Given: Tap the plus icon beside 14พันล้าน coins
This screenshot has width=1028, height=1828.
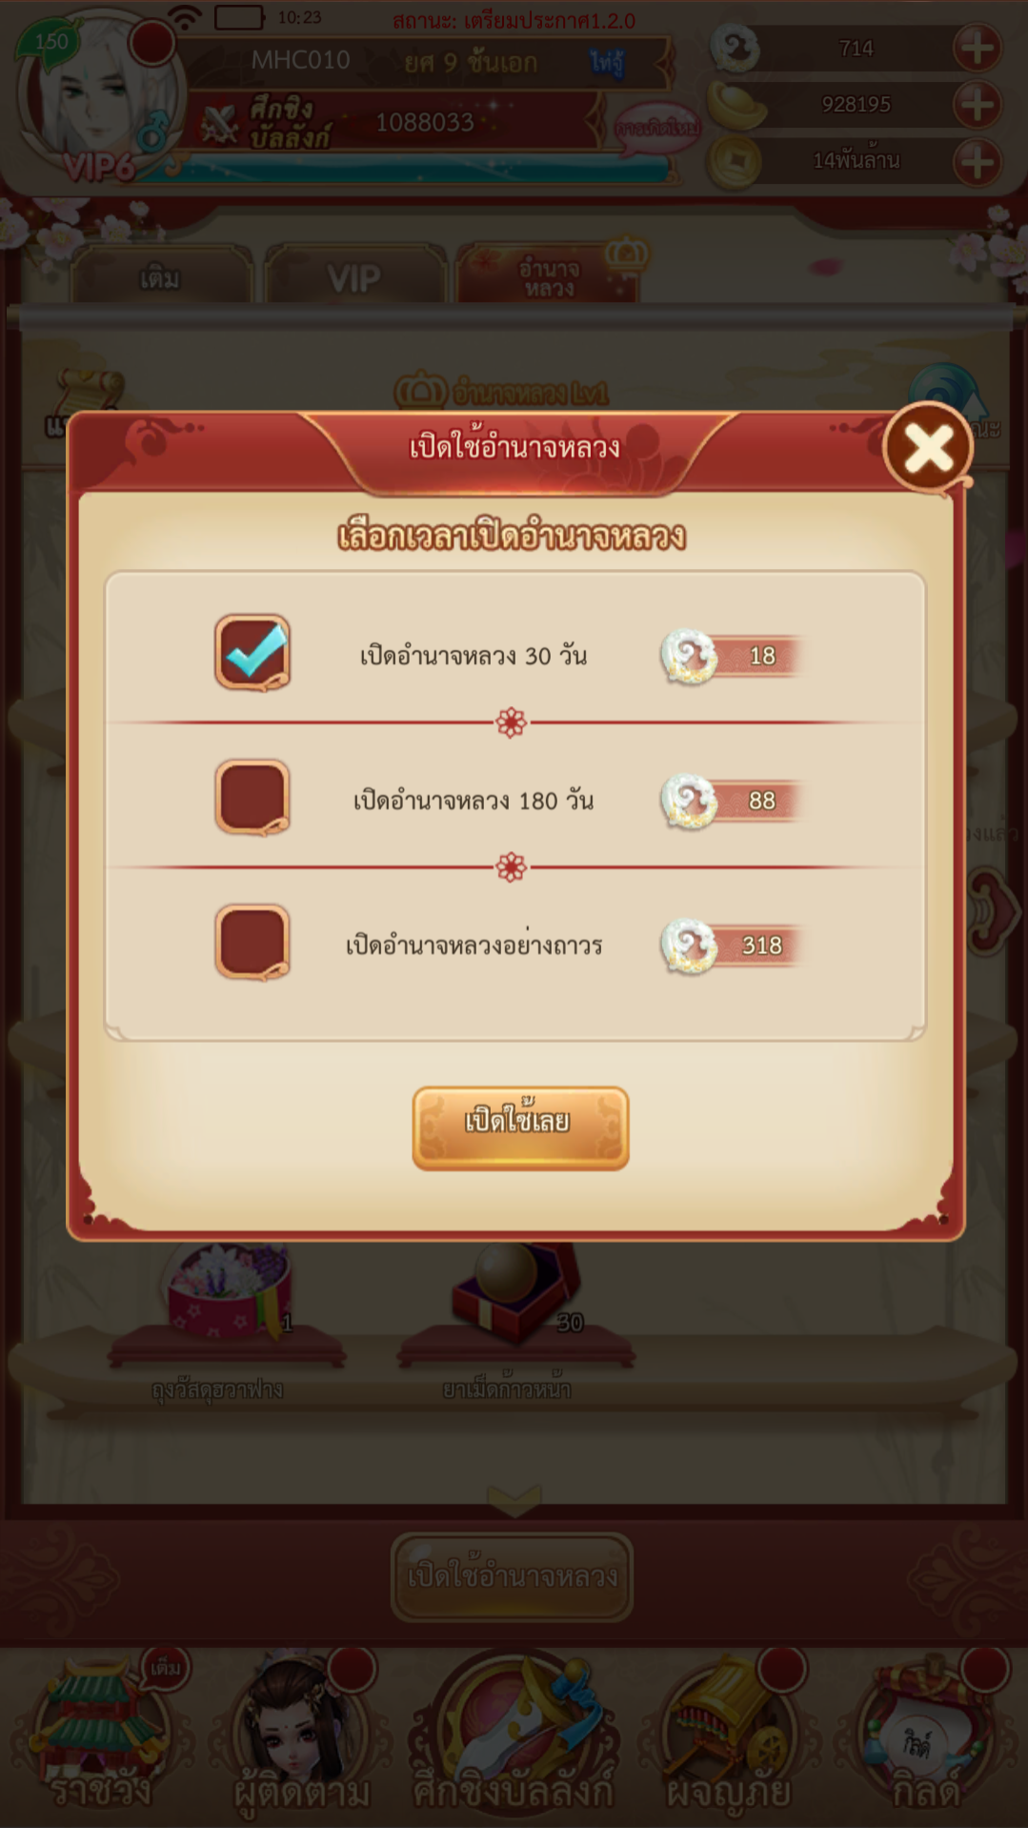Looking at the screenshot, I should click(978, 162).
